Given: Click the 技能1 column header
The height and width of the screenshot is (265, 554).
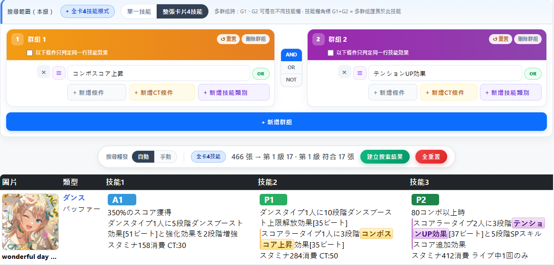Looking at the screenshot, I should tap(115, 182).
